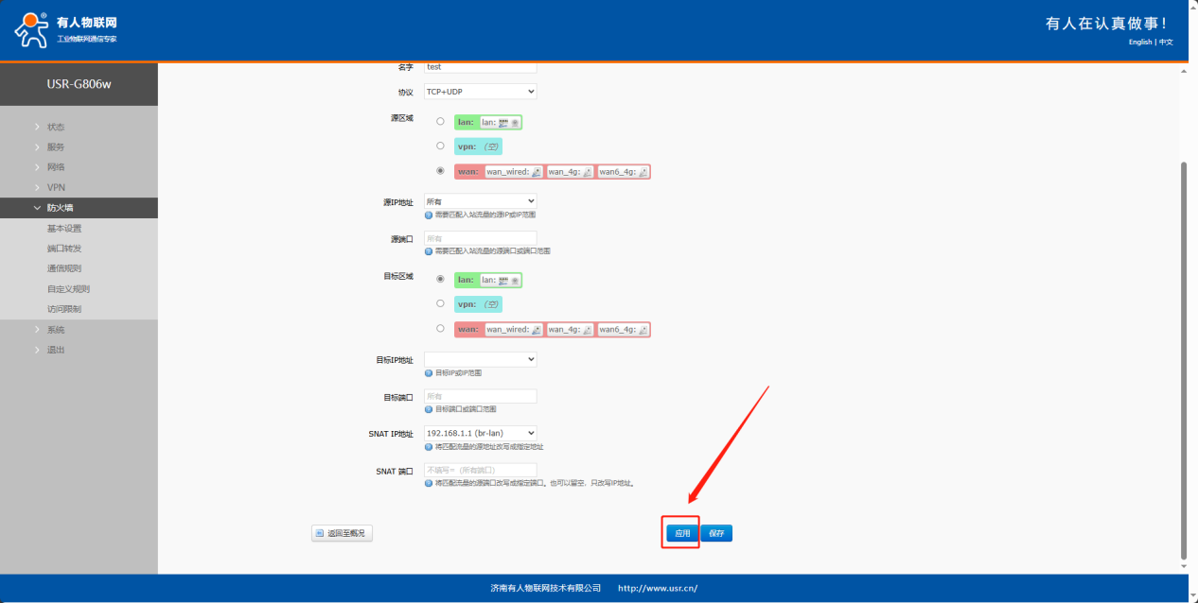
Task: Click the USR-G806w device title
Action: (79, 84)
